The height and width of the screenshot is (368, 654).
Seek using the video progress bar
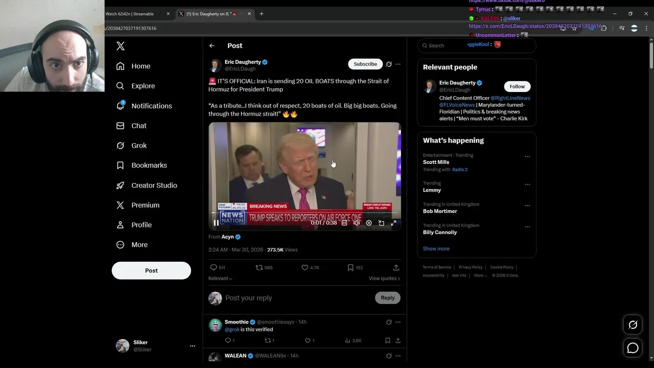pyautogui.click(x=305, y=213)
